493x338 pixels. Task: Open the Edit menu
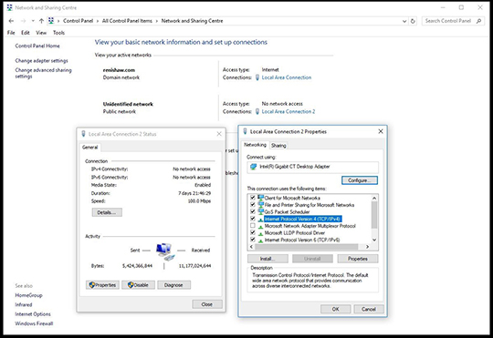26,33
